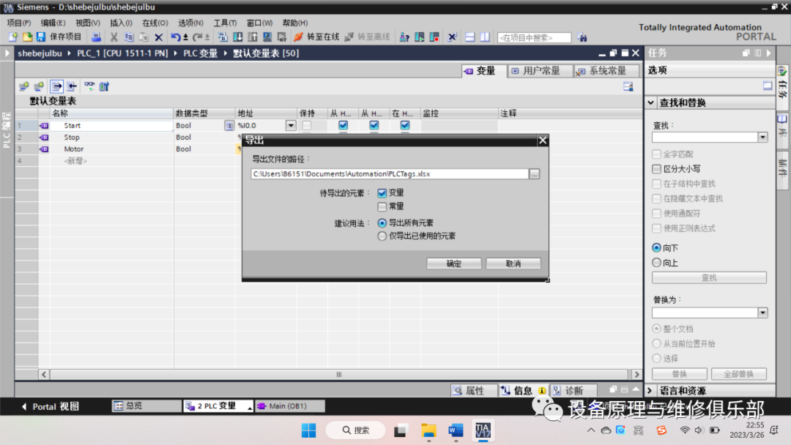Image resolution: width=791 pixels, height=445 pixels.
Task: Open the 替换为 replace dropdown list
Action: (762, 312)
